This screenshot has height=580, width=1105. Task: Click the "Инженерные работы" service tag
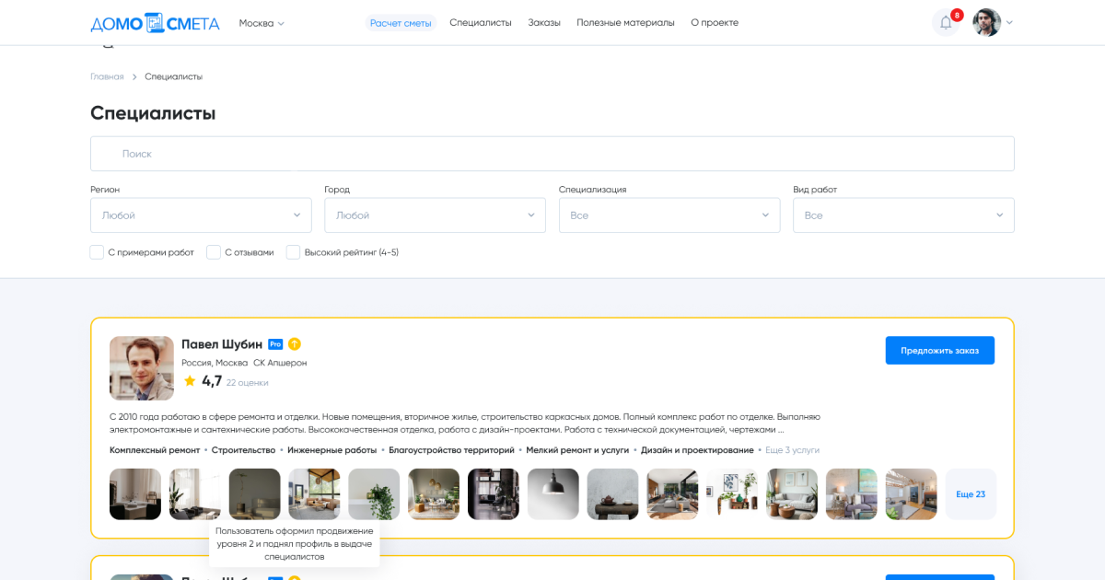[332, 450]
